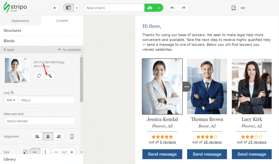Replace image with the refresh icon

39,76
